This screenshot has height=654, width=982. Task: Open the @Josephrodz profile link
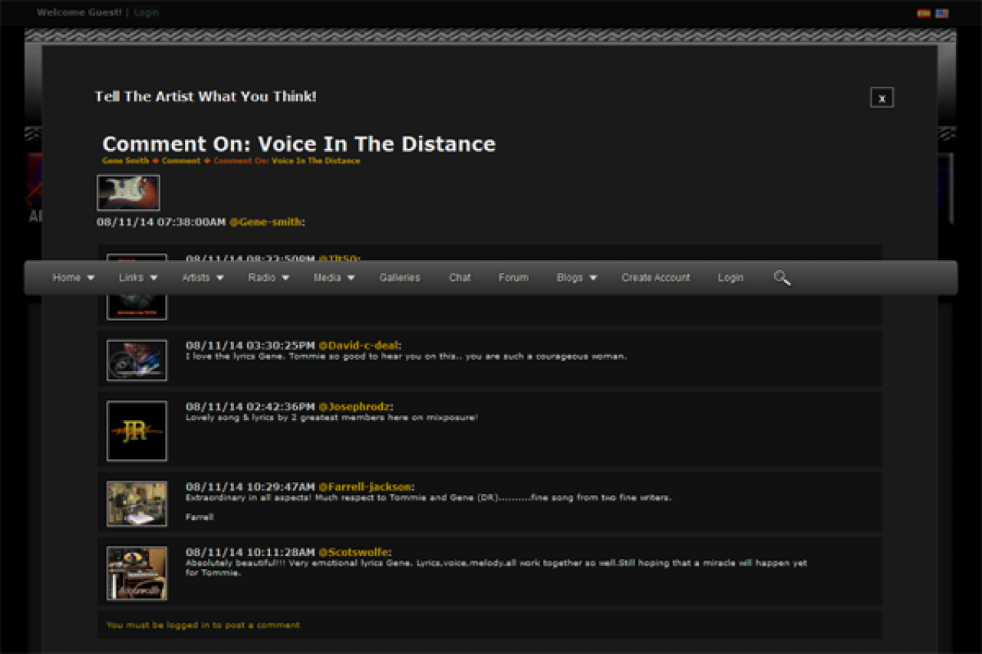(354, 406)
